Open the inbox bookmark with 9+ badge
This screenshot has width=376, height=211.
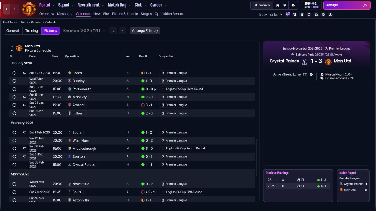(x=288, y=14)
